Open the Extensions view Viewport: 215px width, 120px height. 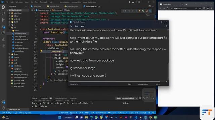[x=3, y=33]
